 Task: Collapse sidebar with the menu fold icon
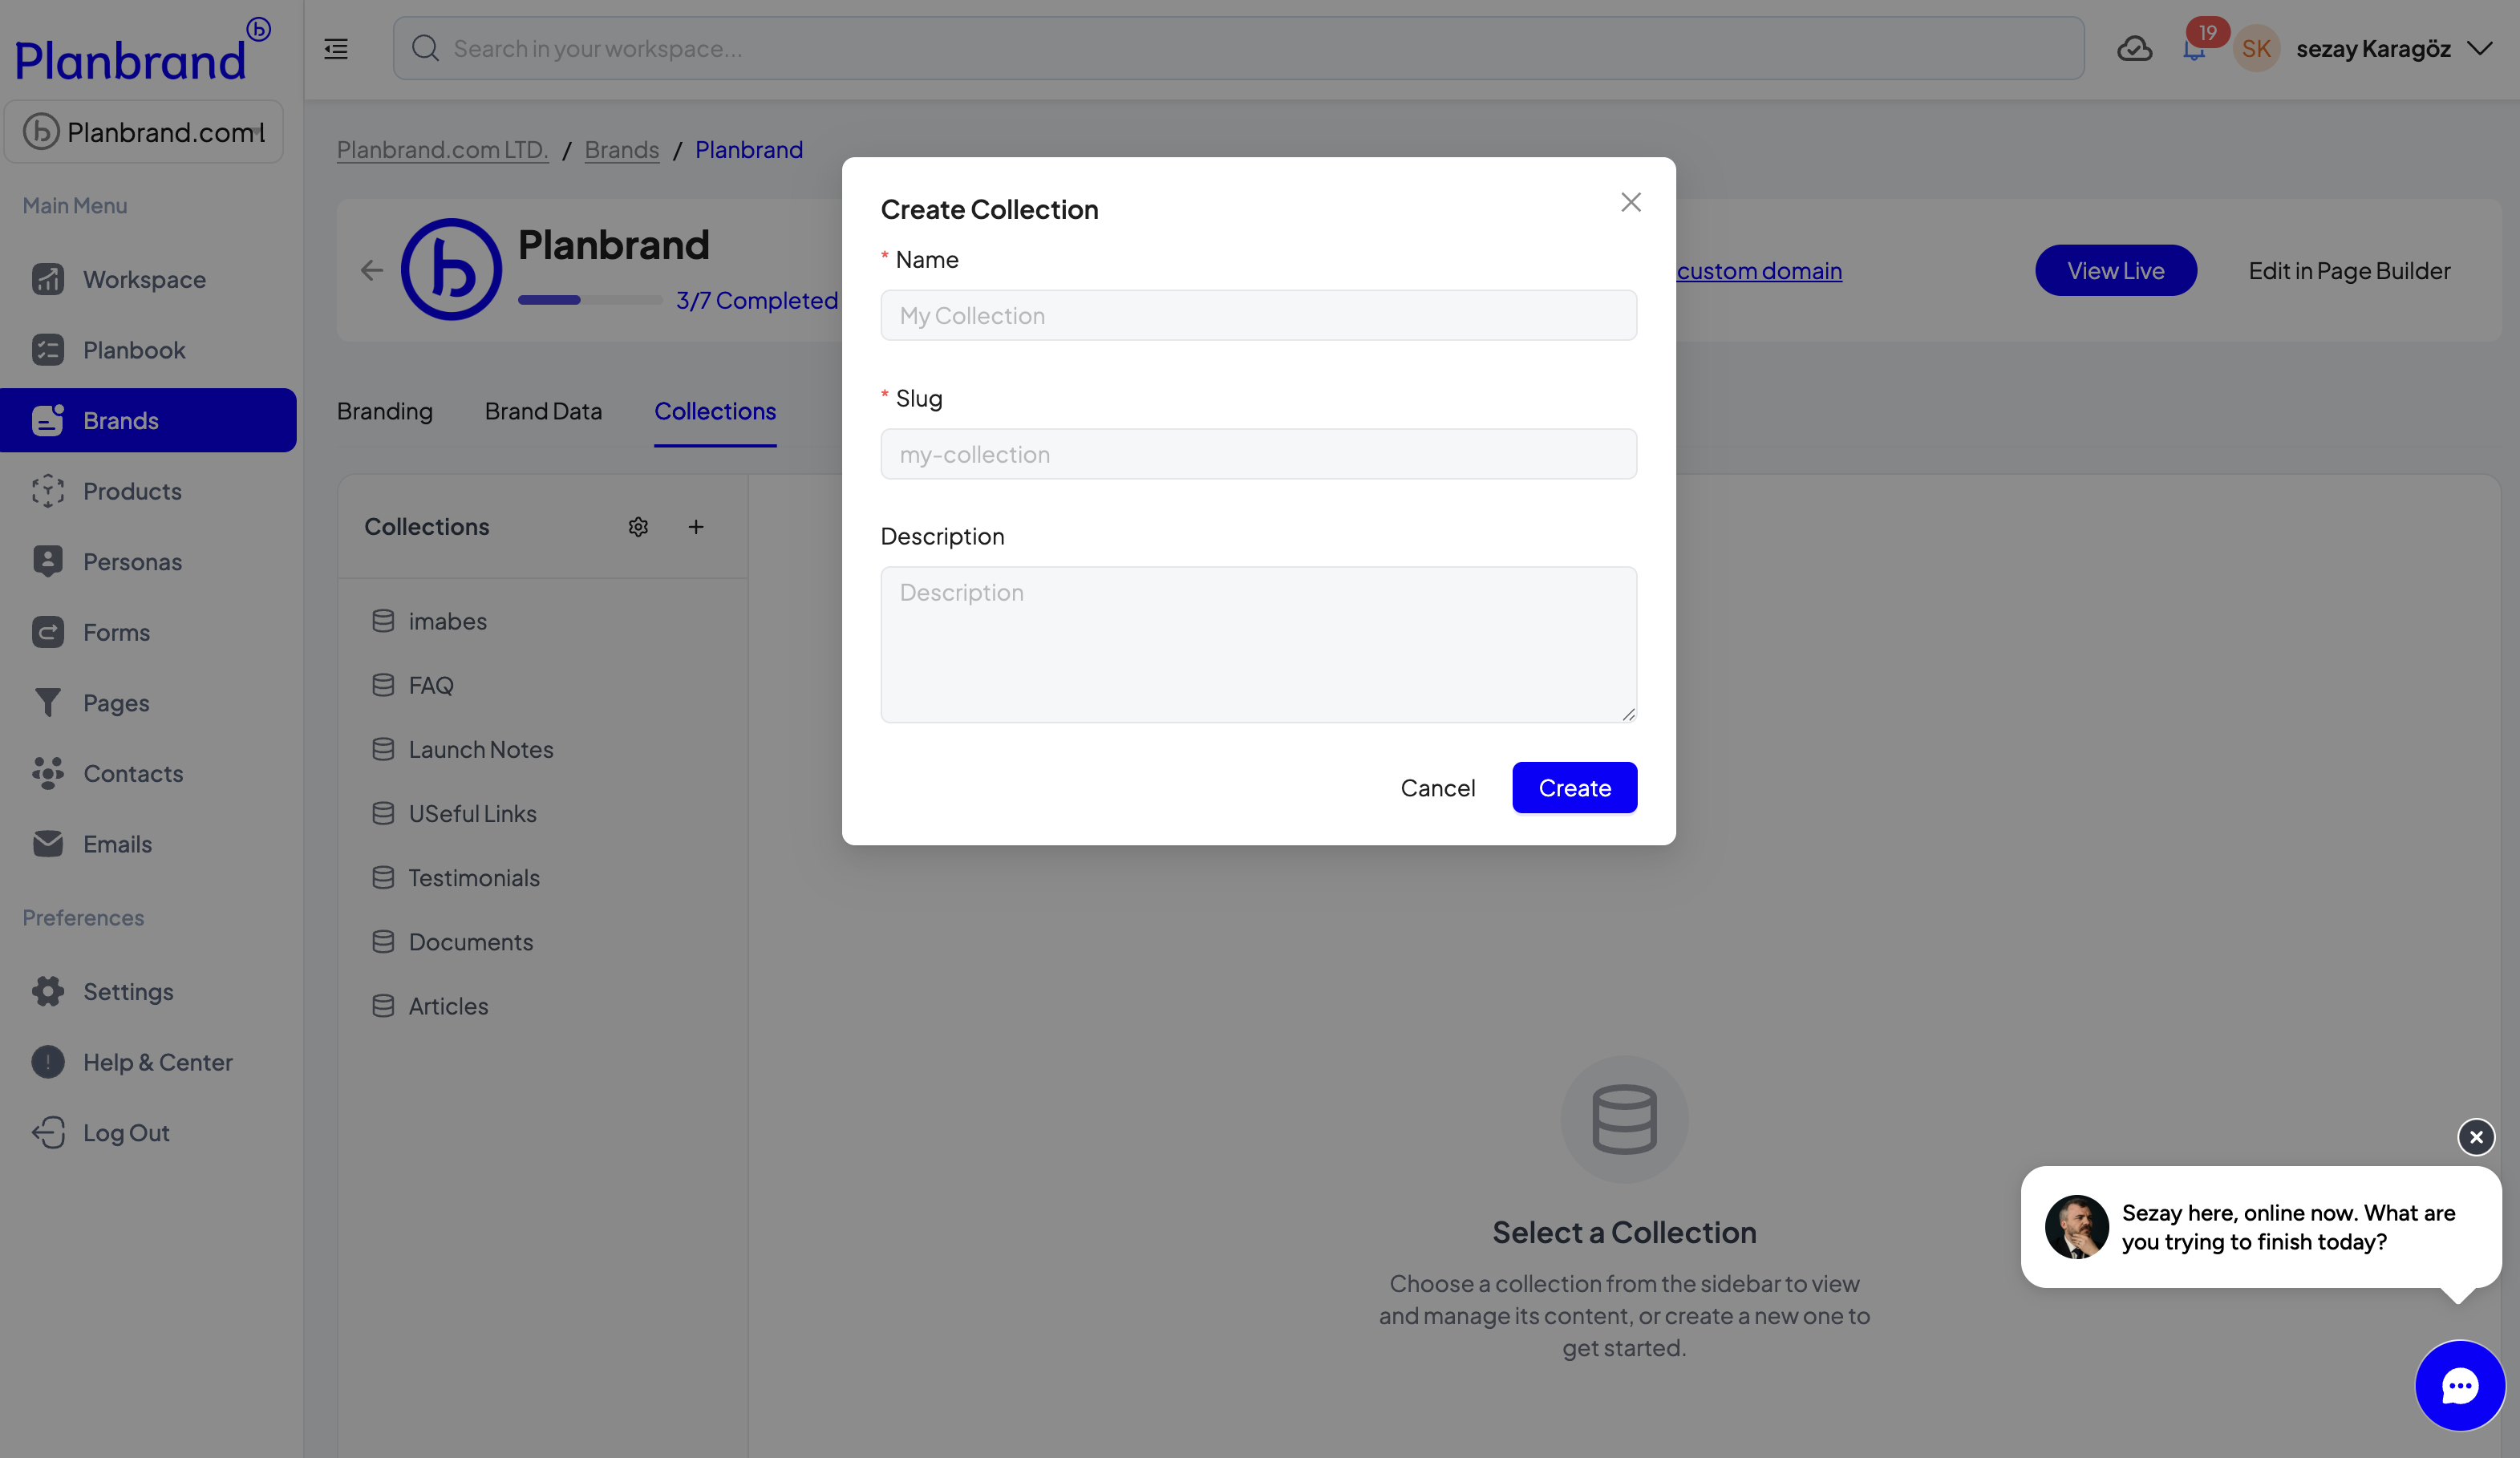pos(336,48)
